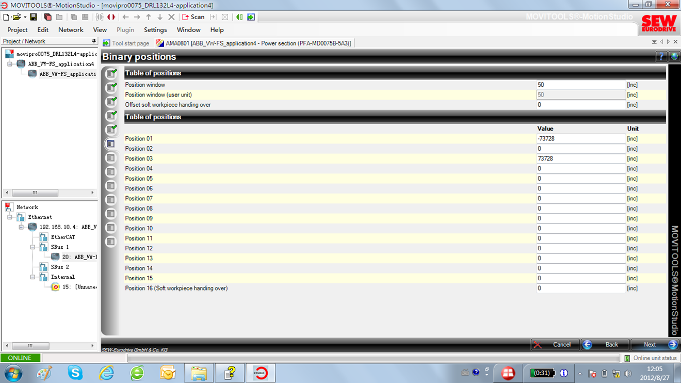The height and width of the screenshot is (383, 681).
Task: Open project via the folder icon
Action: [x=17, y=17]
